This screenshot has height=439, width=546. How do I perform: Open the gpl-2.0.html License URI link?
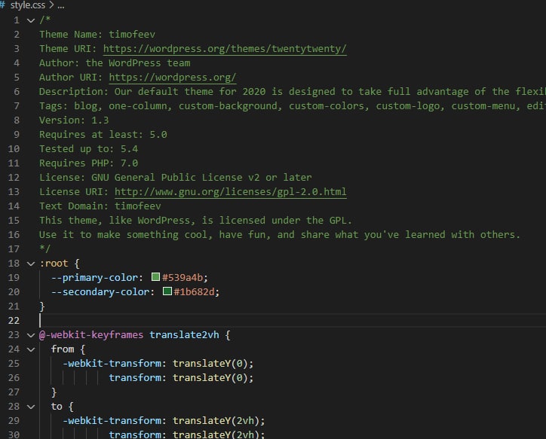pos(231,192)
